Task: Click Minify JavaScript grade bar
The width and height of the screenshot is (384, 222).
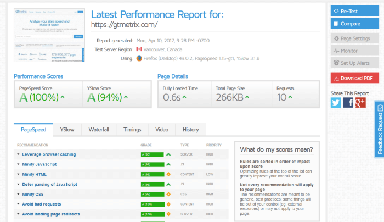Action: click(x=153, y=164)
